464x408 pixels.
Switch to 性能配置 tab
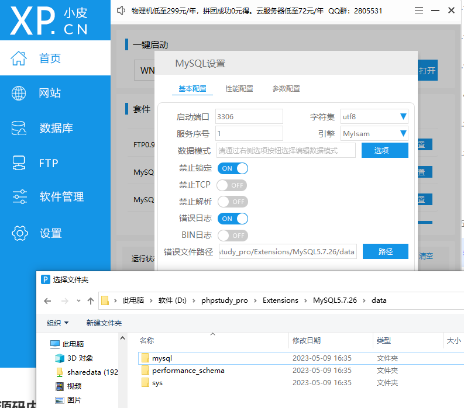[239, 89]
